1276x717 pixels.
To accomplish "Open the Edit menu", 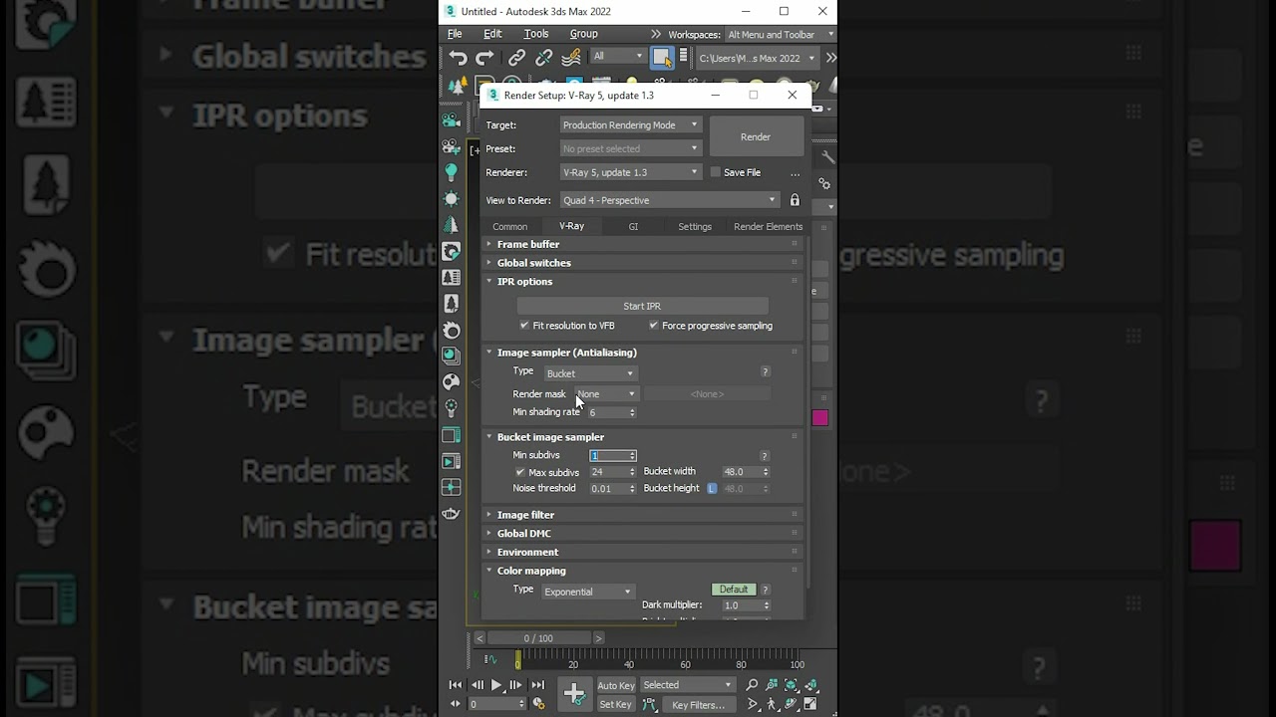I will coord(492,34).
